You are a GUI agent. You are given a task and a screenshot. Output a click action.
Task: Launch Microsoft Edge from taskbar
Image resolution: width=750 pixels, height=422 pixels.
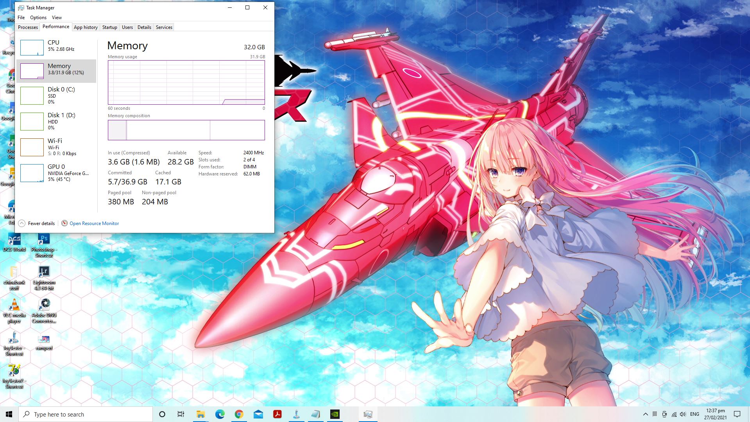[x=220, y=414]
